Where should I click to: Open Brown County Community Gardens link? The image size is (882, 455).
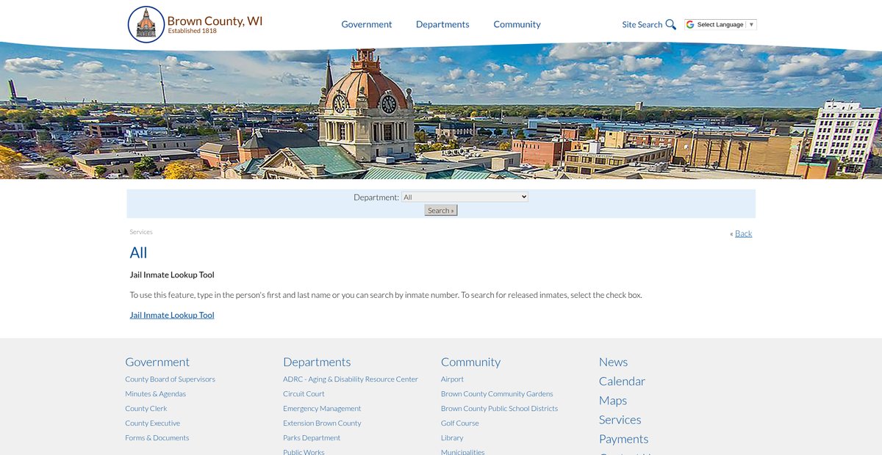(497, 394)
